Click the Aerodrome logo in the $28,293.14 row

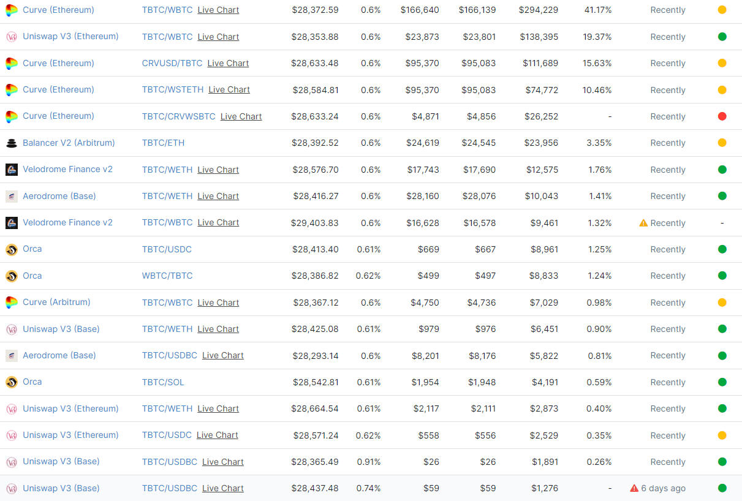(11, 355)
